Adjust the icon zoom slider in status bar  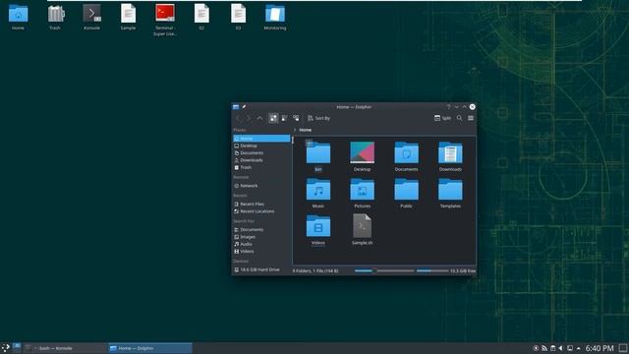point(384,271)
